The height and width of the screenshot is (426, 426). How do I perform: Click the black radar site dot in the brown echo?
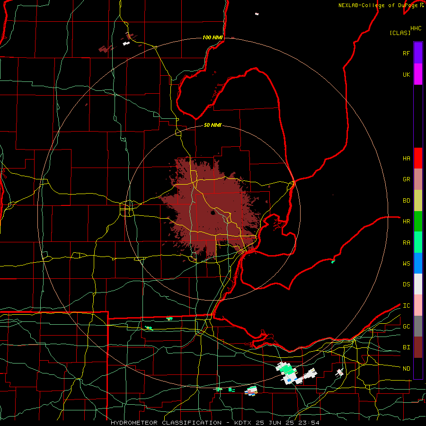pos(213,213)
